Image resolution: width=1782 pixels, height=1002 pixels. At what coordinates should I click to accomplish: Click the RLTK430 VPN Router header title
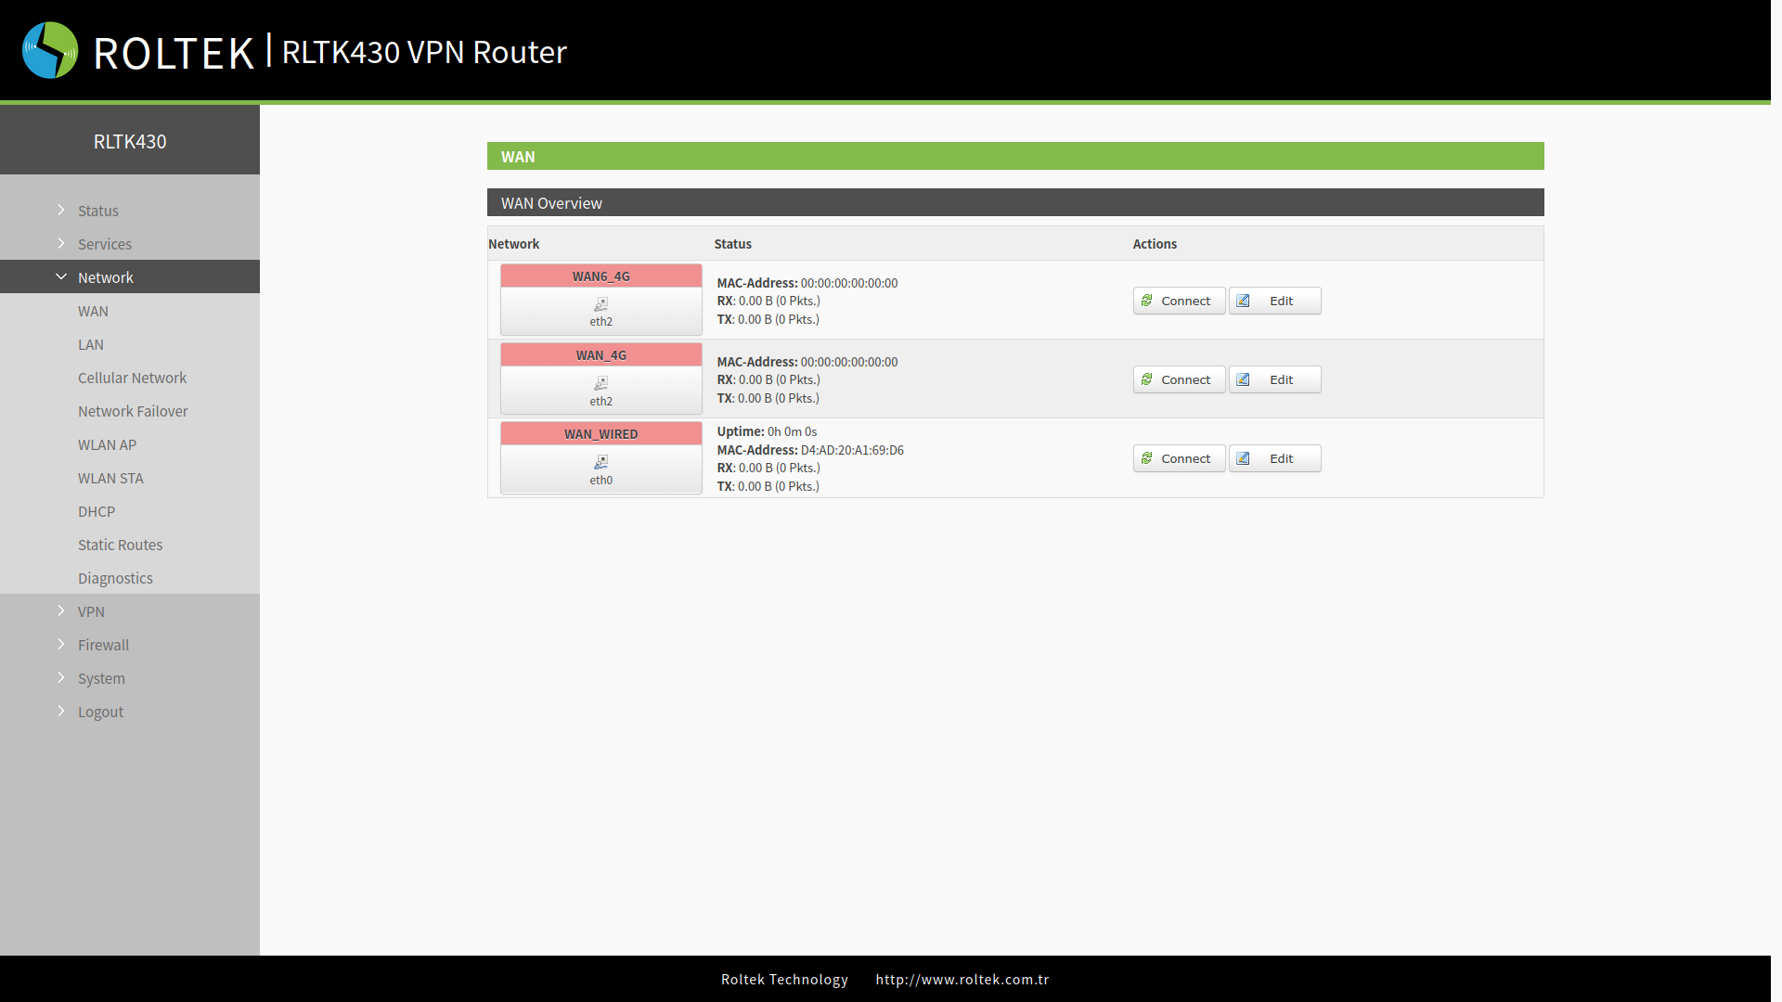click(424, 52)
